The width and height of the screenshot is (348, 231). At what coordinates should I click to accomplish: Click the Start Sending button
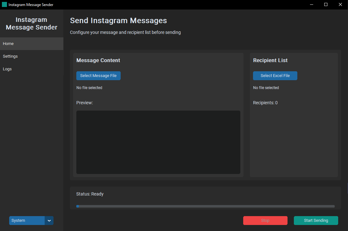[x=316, y=221]
